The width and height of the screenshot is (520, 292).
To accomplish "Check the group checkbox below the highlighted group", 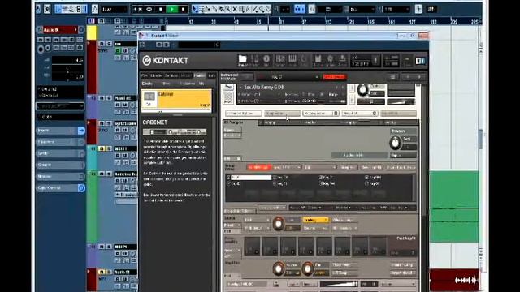I will click(228, 183).
